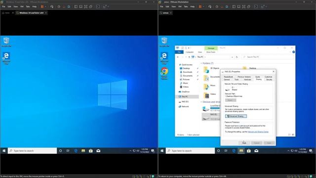The height and width of the screenshot is (178, 316).
Task: Select the Home tab in left VMware window
Action: [x=7, y=13]
